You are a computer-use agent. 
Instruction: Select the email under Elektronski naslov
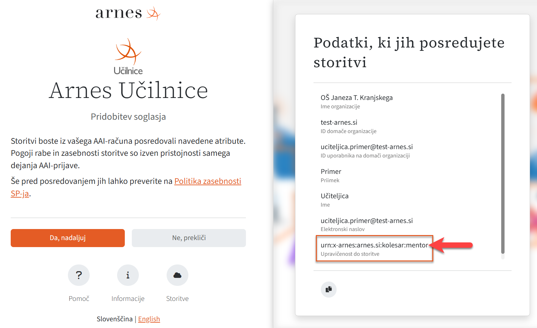coord(366,221)
